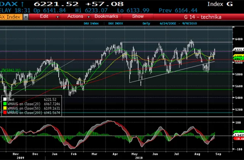This screenshot has height=160, width=244.
Task: Select the legend value 6041.5674
Action: click(52, 113)
